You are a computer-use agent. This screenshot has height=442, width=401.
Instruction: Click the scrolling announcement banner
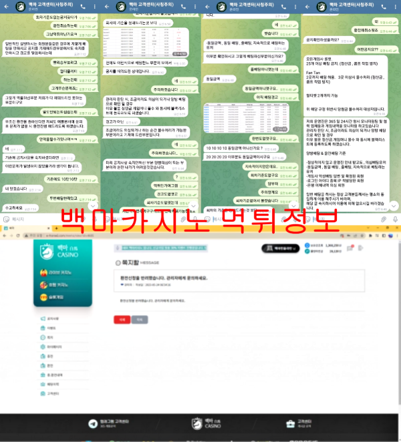161,248
